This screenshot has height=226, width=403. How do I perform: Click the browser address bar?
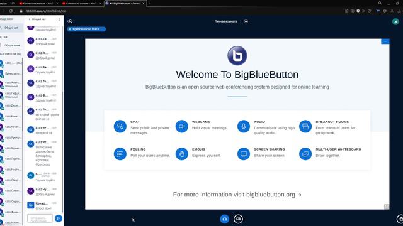tap(46, 11)
